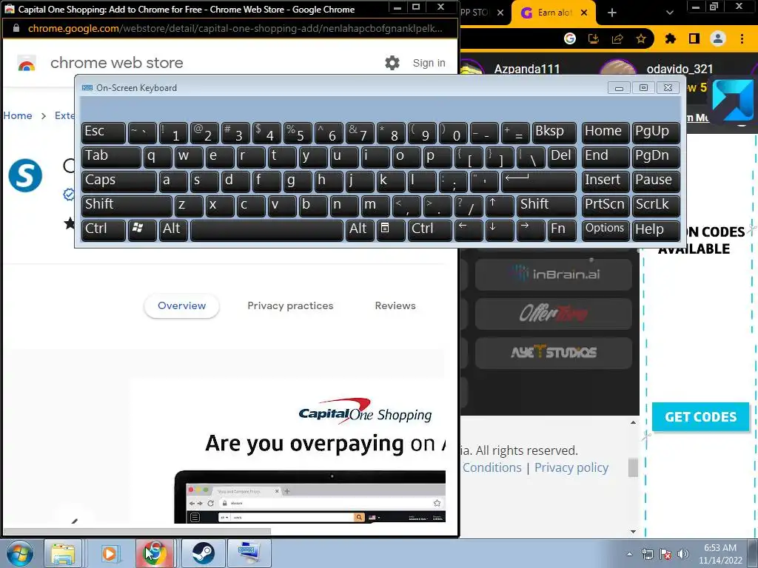
Task: Tap the left arrow key on keyboard
Action: [x=469, y=230]
